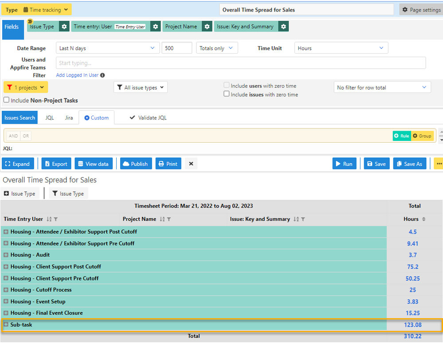The height and width of the screenshot is (343, 443).
Task: Toggle the AND condition
Action: click(13, 136)
